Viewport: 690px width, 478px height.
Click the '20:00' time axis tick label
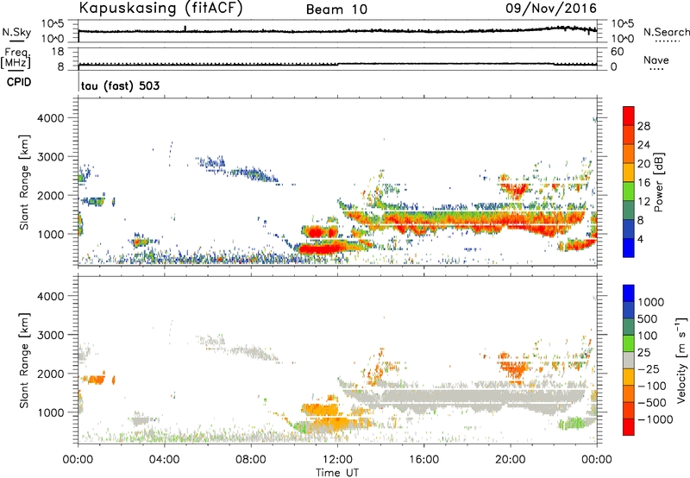tap(510, 460)
